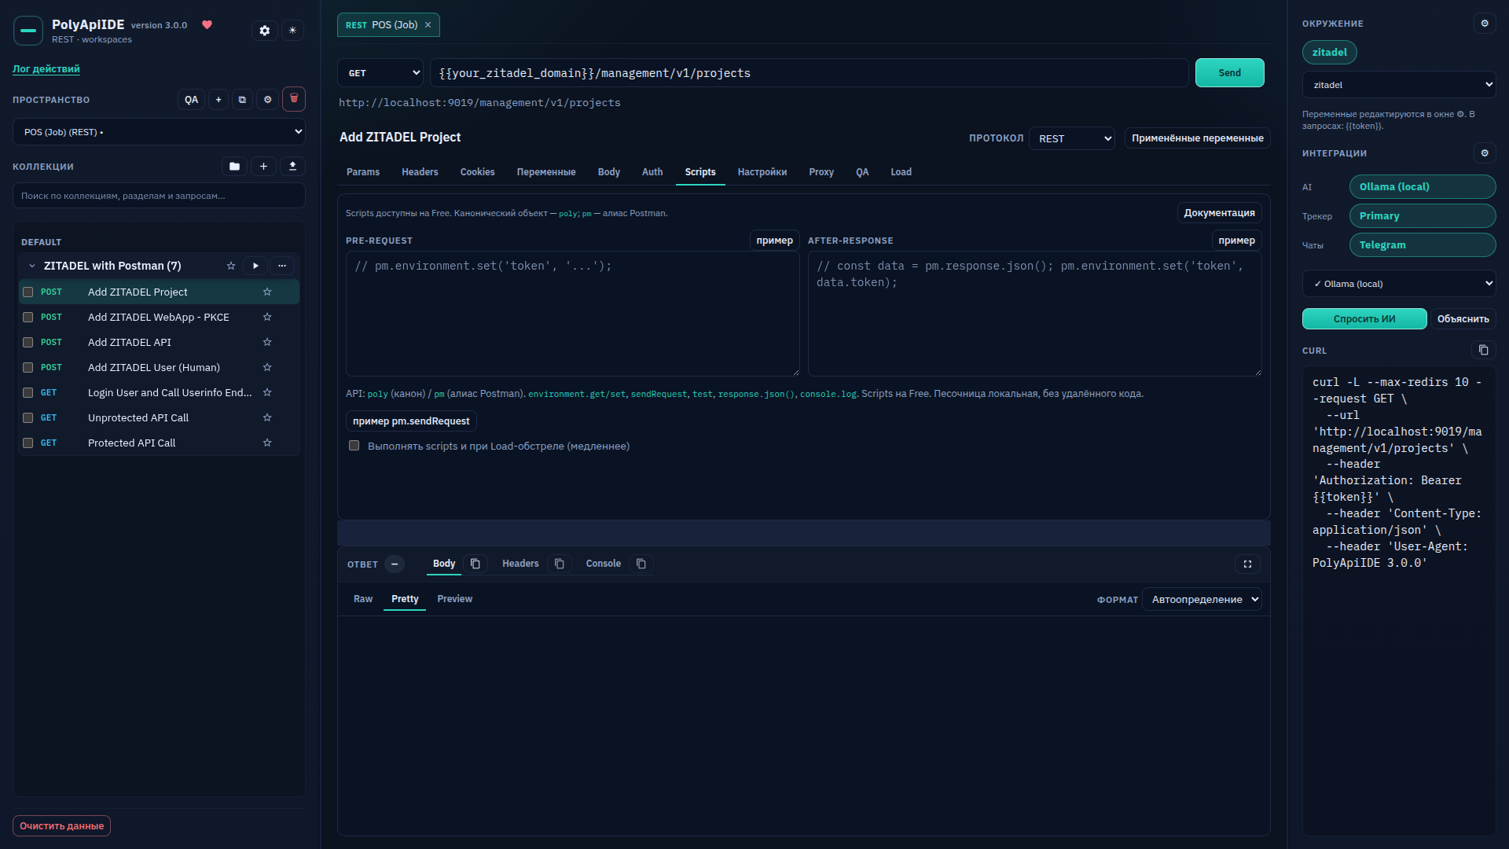1509x849 pixels.
Task: Check the Protected API Call checkbox
Action: (28, 443)
